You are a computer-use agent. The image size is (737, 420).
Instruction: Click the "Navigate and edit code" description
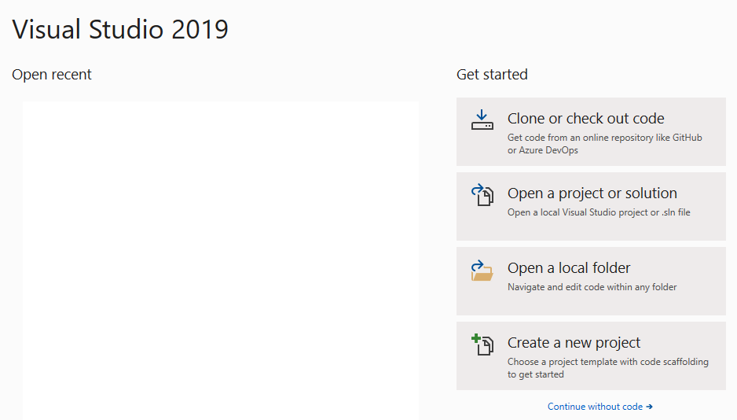(592, 287)
